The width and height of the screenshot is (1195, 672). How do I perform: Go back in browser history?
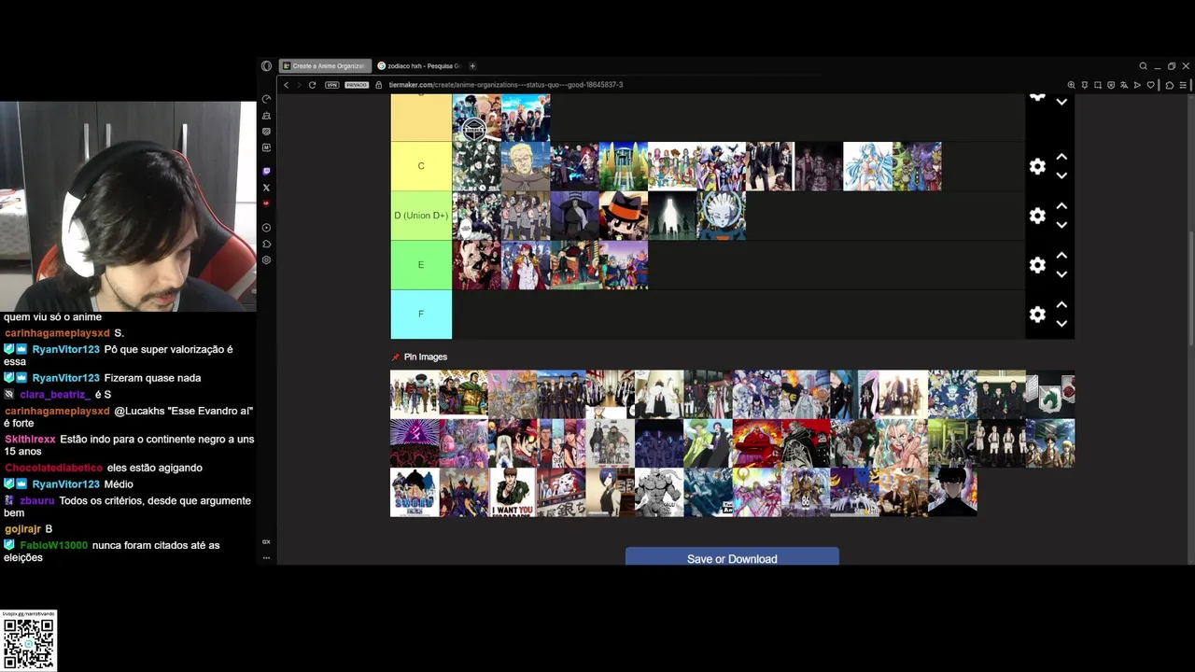coord(287,85)
